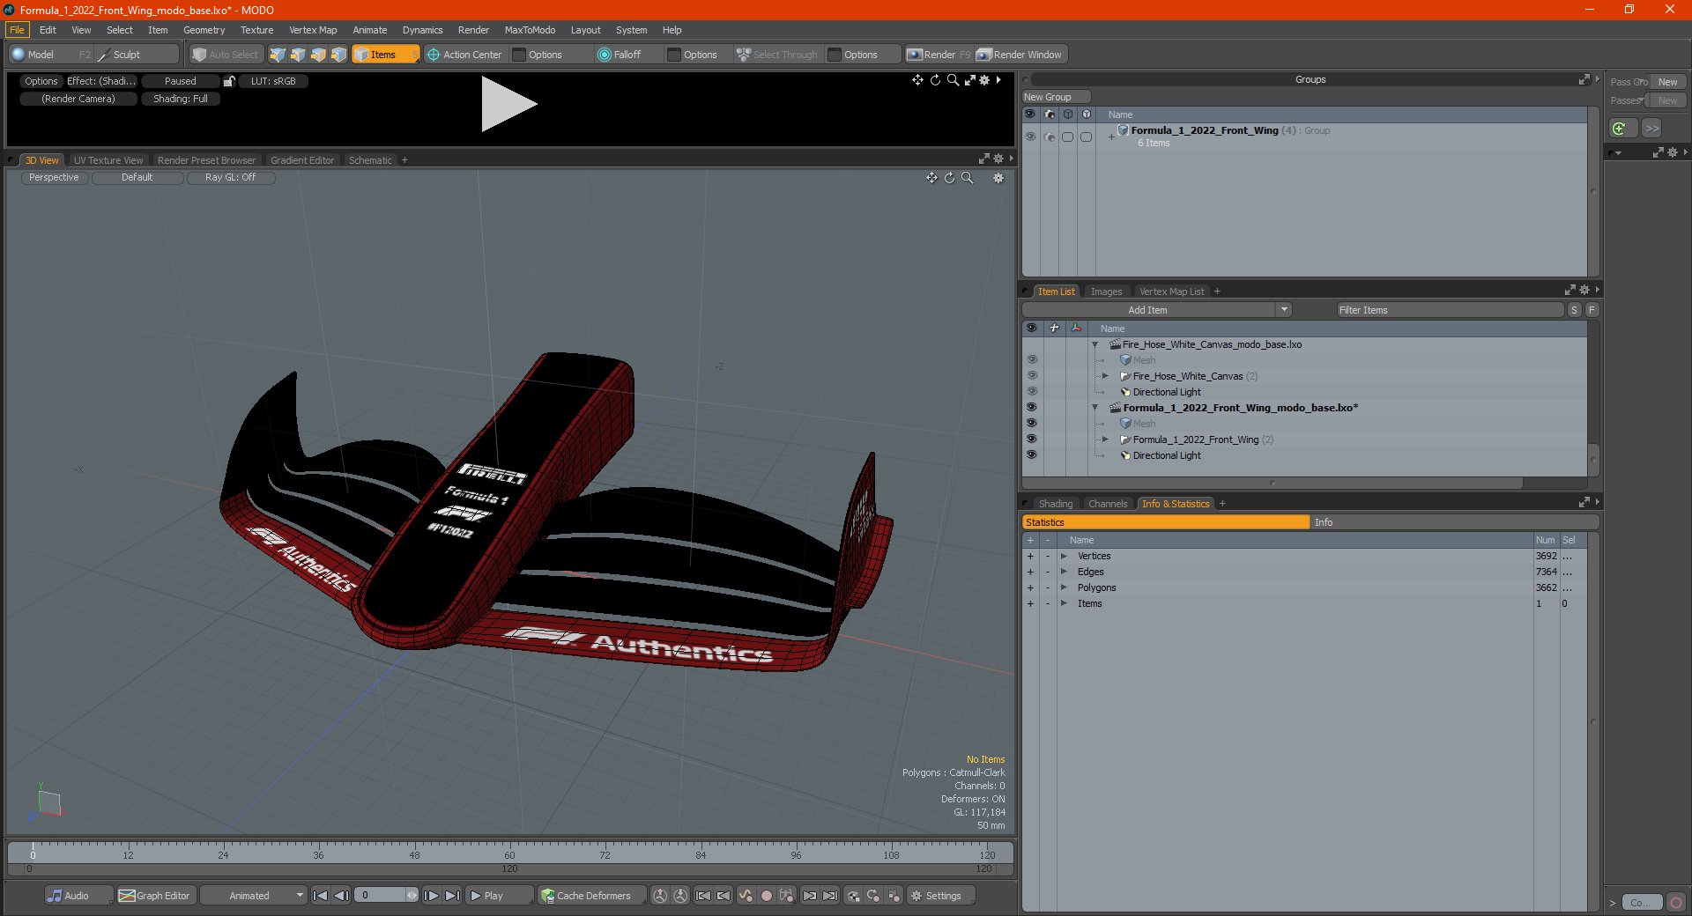Select Vertices selection mode icon
This screenshot has width=1692, height=916.
pos(278,55)
